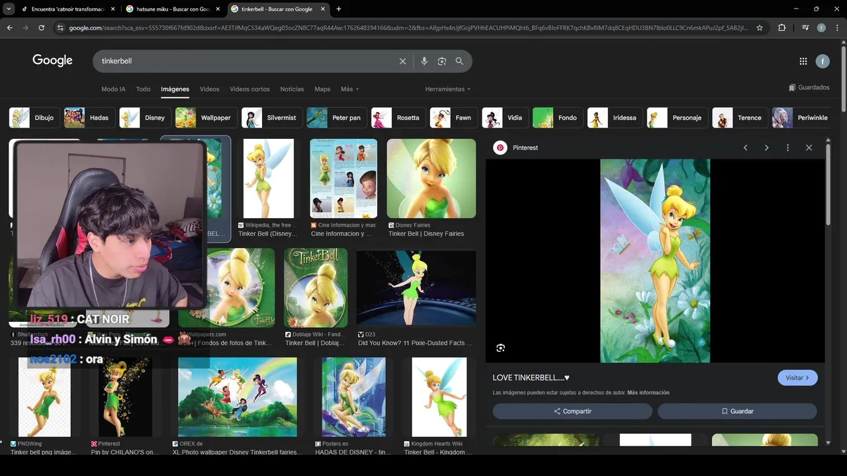Filter by Vidia chip
The image size is (847, 476).
click(504, 118)
